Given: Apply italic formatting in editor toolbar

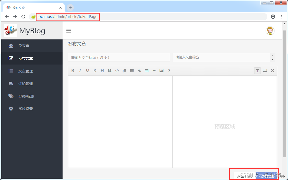Looking at the screenshot, I should tap(80, 71).
